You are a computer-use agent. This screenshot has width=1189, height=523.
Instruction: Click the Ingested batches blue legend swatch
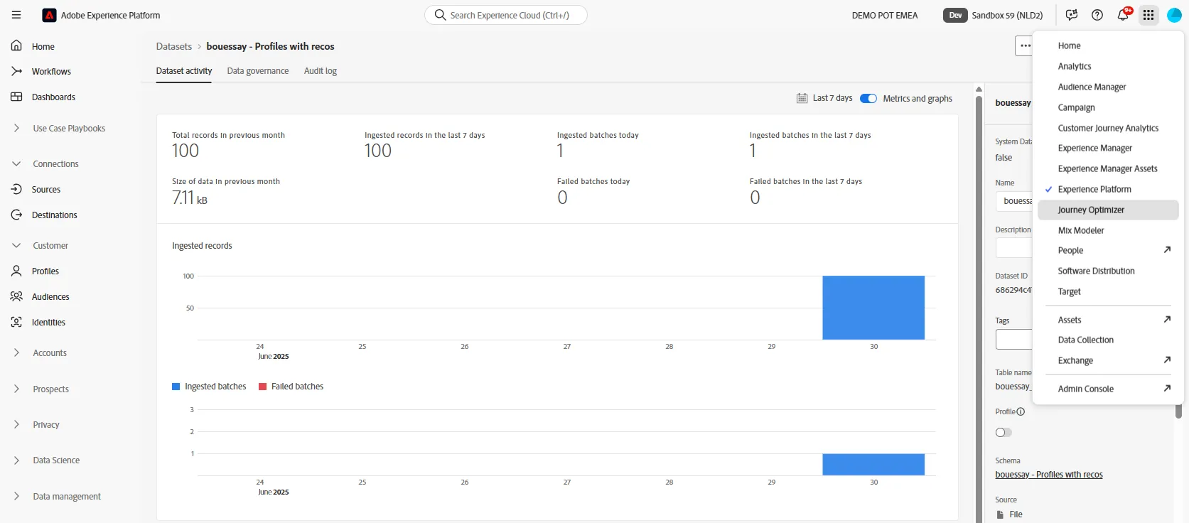[x=176, y=387]
